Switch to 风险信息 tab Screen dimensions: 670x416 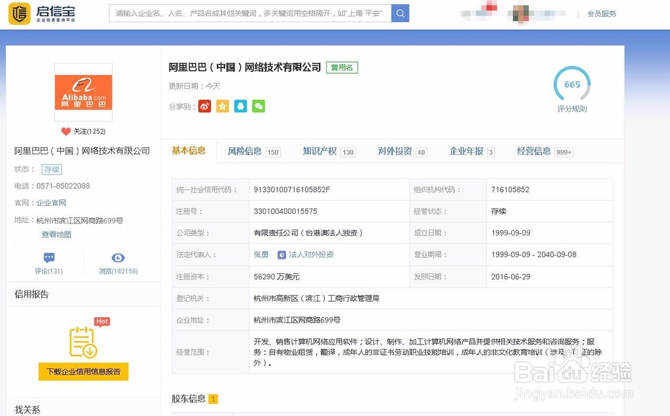(x=254, y=151)
